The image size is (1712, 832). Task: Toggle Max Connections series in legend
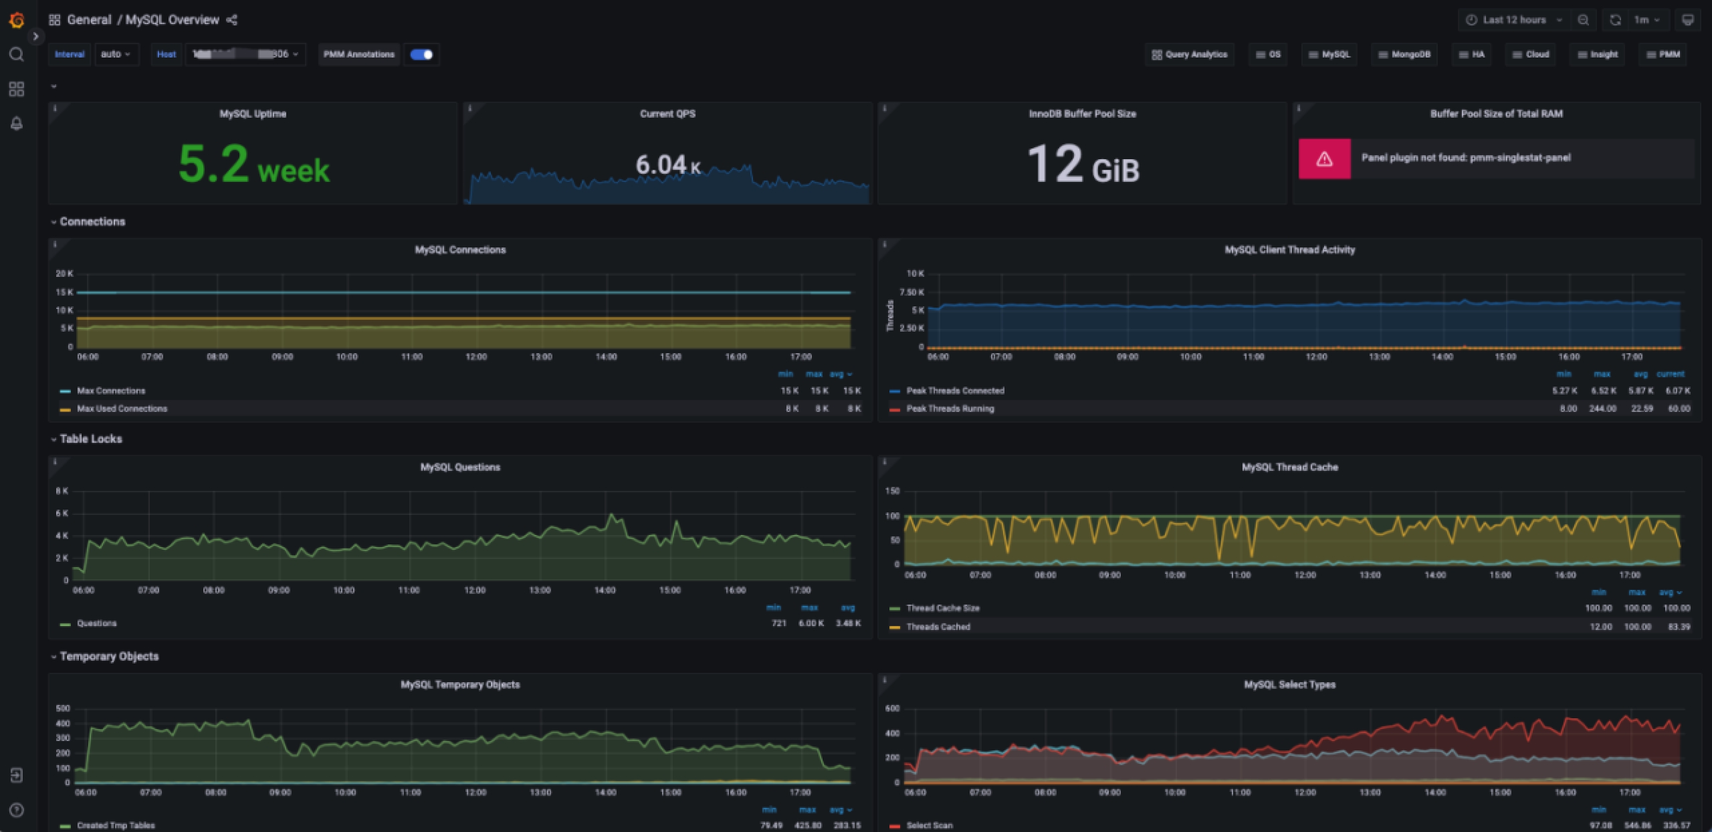point(111,391)
